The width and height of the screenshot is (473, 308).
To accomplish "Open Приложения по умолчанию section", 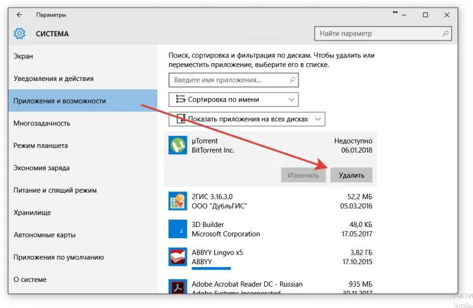I will [x=83, y=257].
